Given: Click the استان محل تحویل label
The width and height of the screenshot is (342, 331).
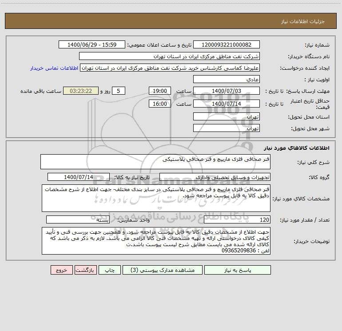Looking at the screenshot, I should 309,117.
